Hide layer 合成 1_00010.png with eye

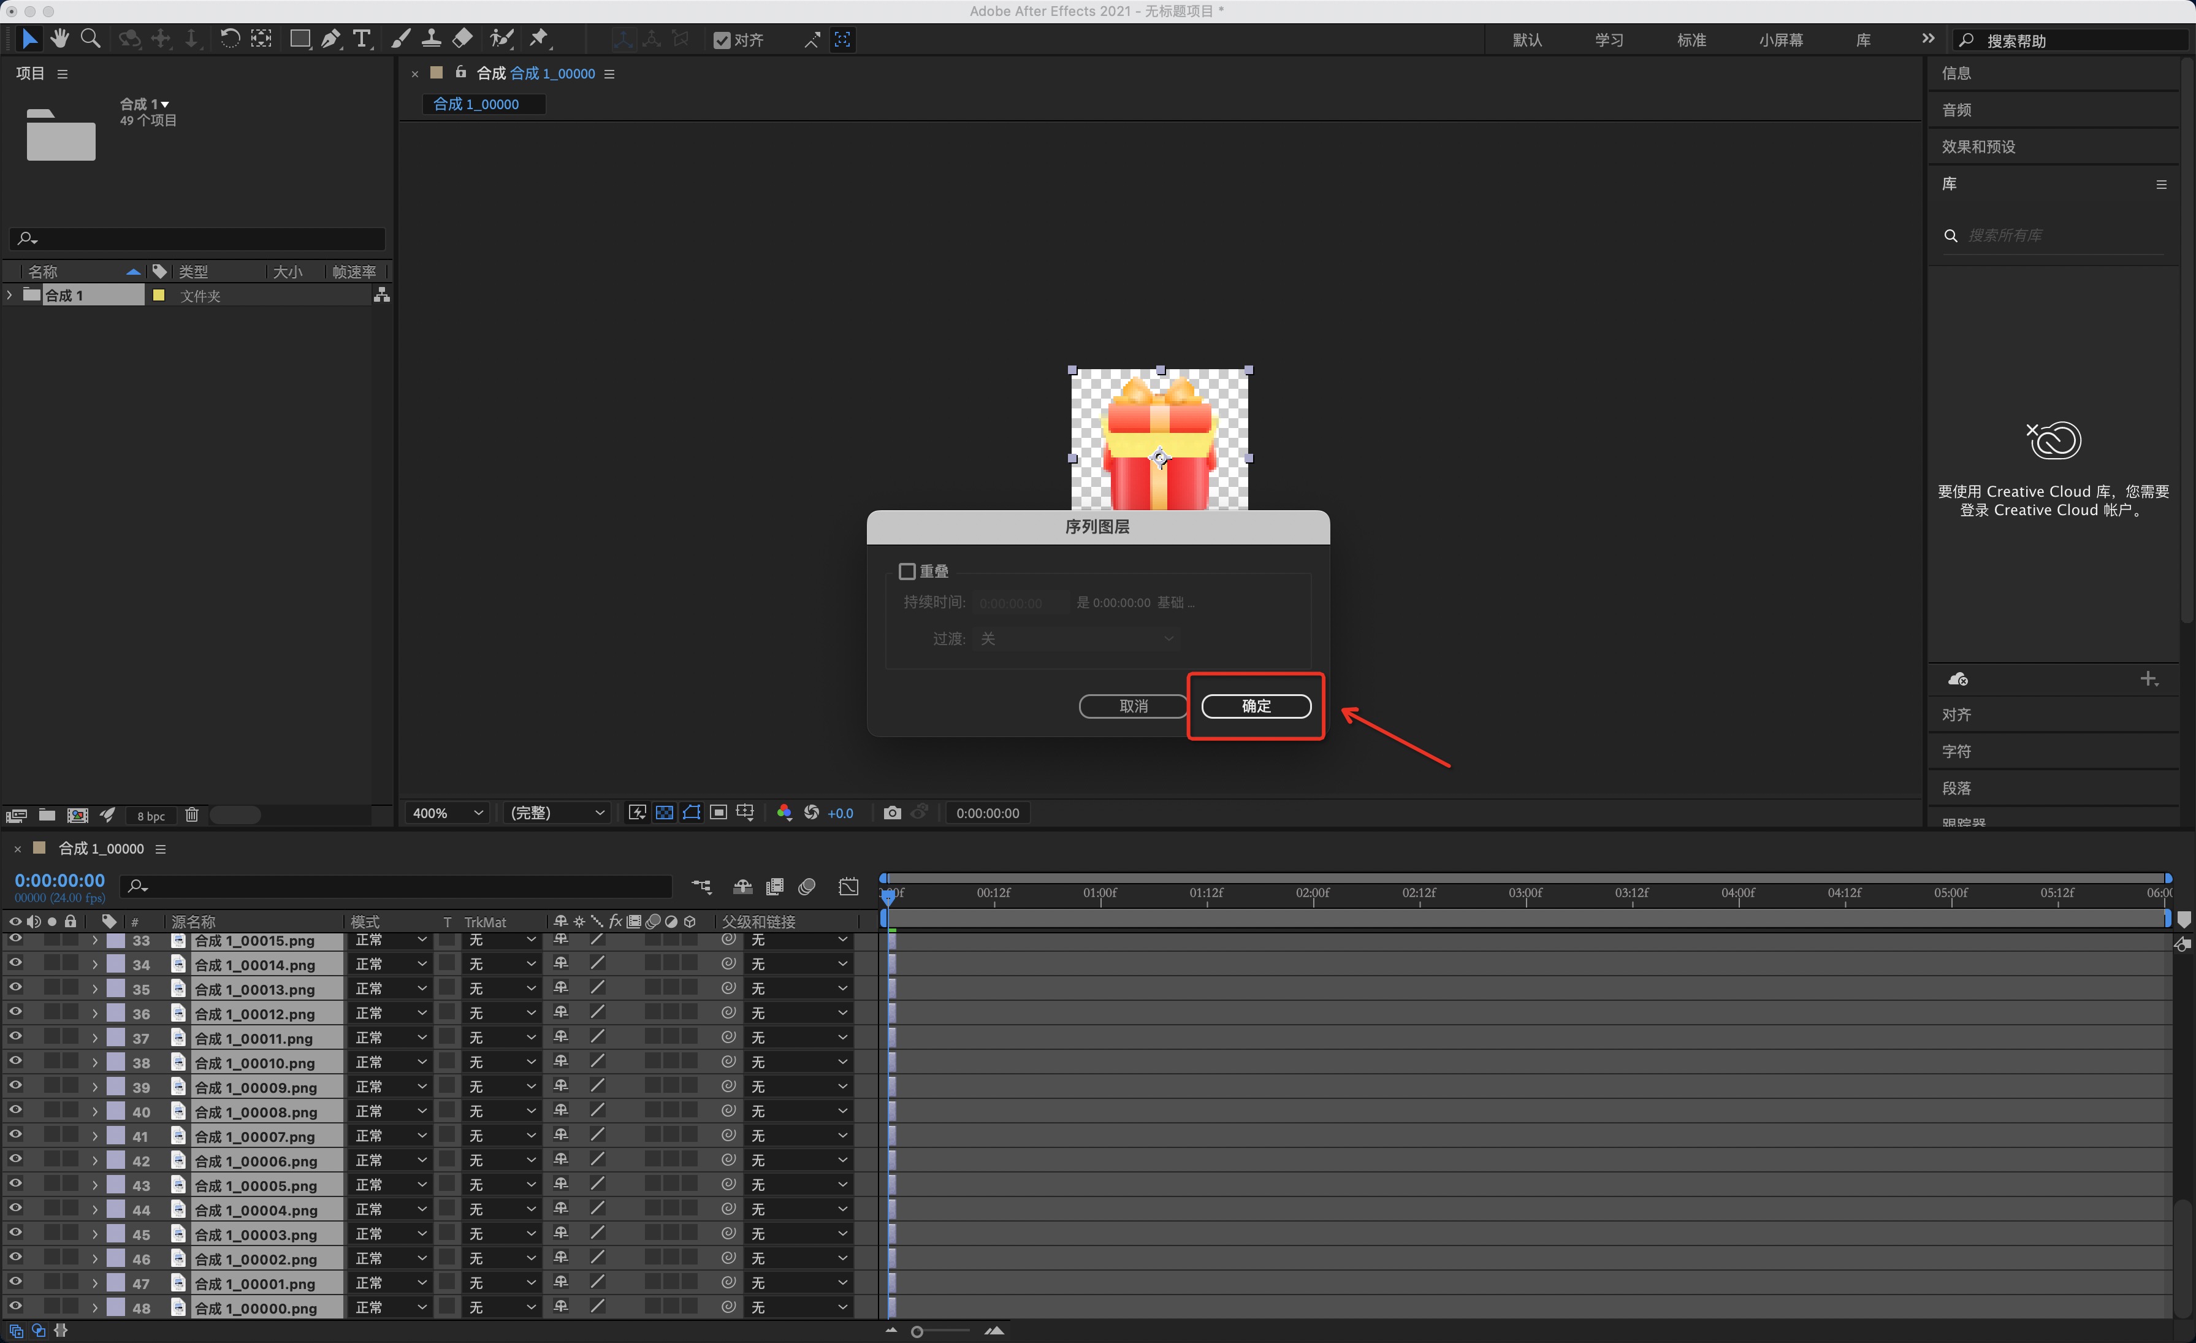(x=15, y=1061)
